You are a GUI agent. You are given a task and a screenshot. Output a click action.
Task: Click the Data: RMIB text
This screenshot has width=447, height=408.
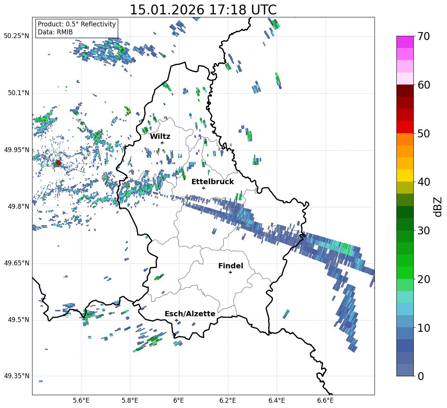(x=55, y=32)
